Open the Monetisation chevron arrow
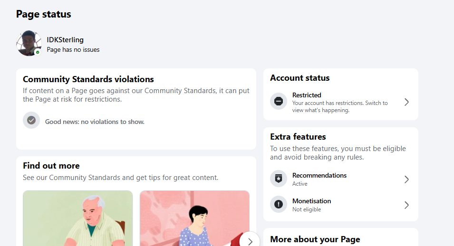 click(x=406, y=205)
